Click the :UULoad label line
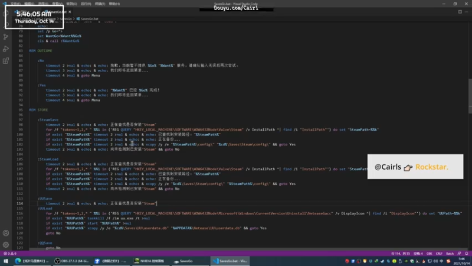 (45, 209)
